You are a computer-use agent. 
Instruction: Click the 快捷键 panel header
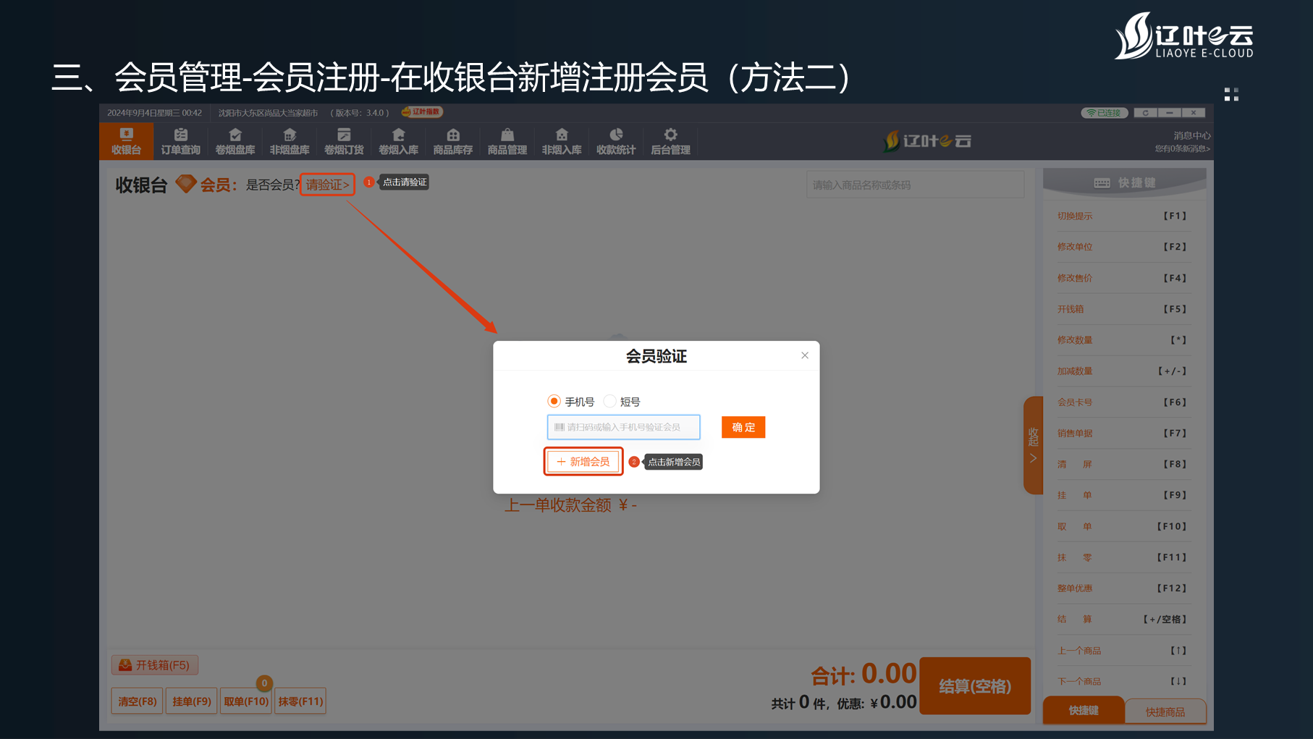tap(1124, 182)
